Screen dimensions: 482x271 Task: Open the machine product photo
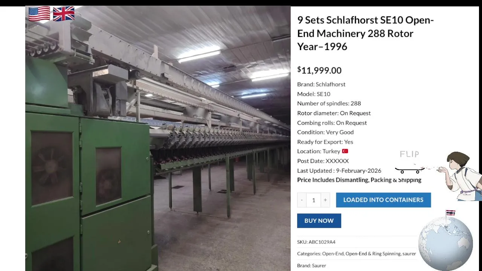click(158, 139)
